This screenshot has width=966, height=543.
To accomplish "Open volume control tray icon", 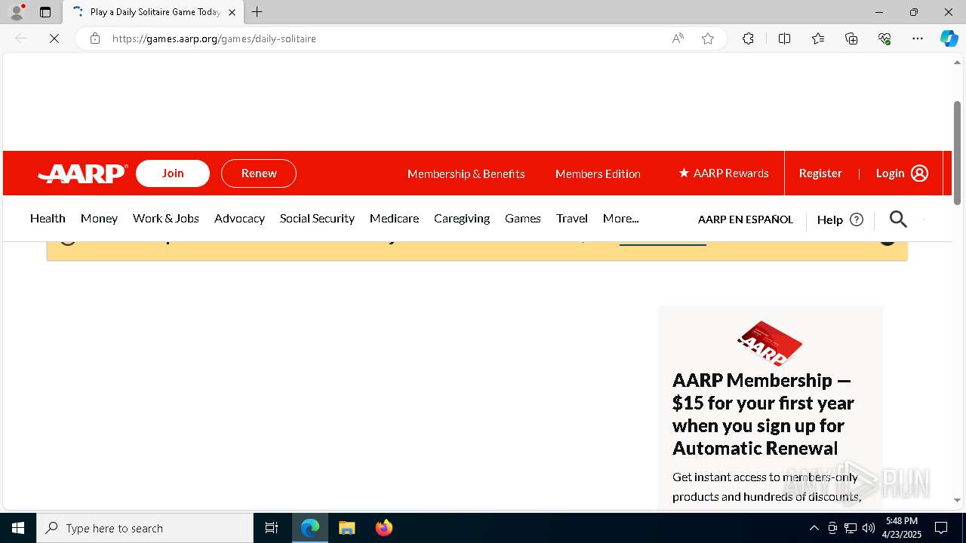I will (x=868, y=528).
